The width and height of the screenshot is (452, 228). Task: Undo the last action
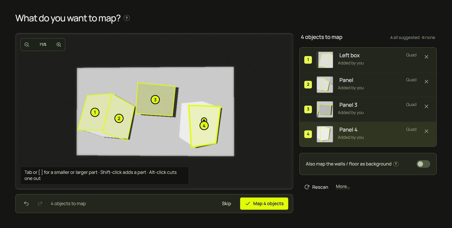point(26,203)
